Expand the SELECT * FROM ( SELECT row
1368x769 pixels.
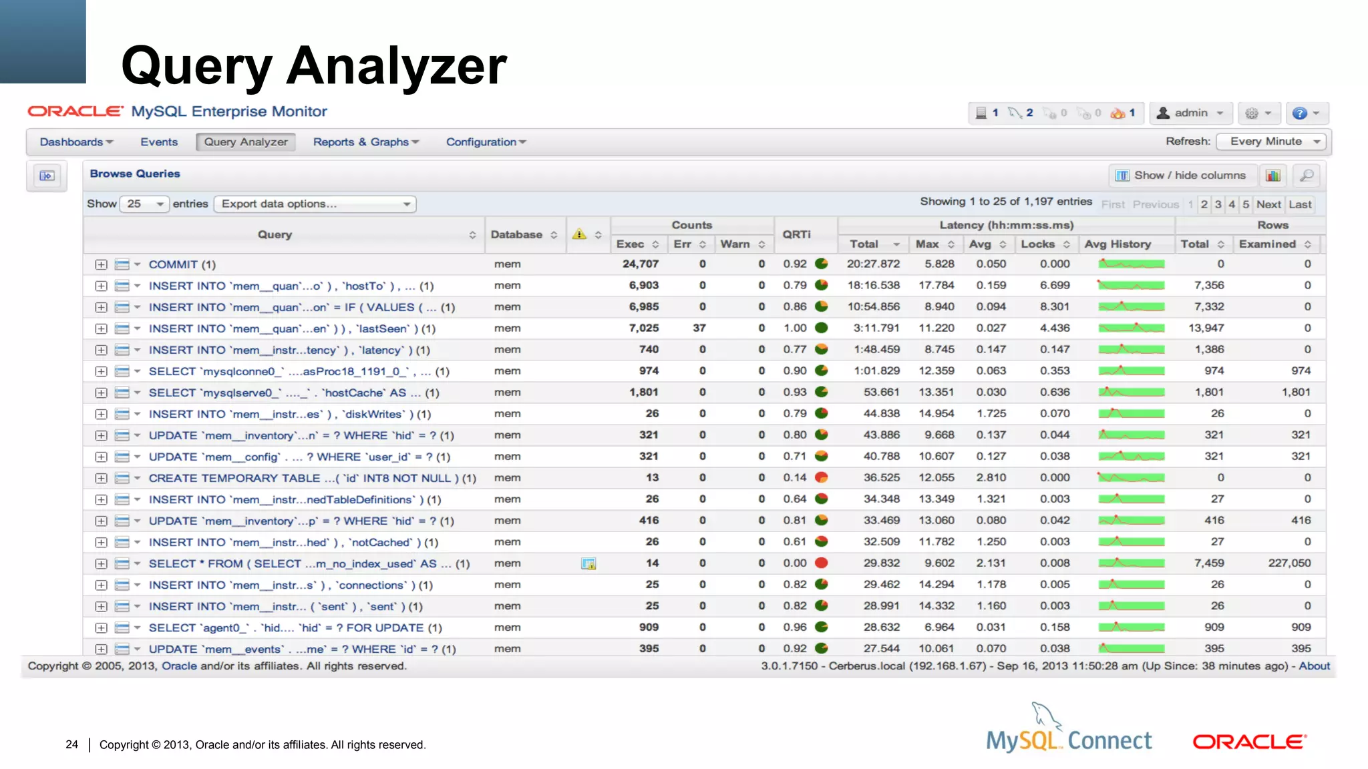101,564
